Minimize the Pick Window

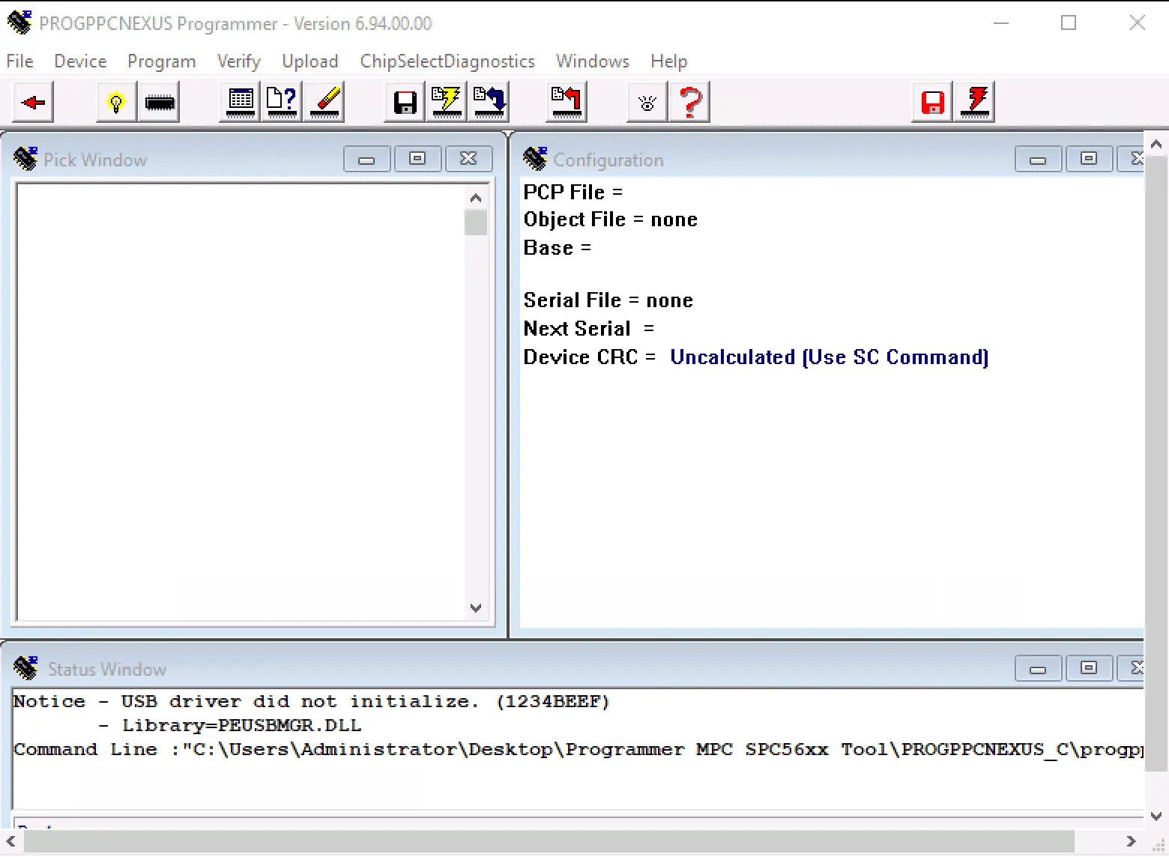366,159
